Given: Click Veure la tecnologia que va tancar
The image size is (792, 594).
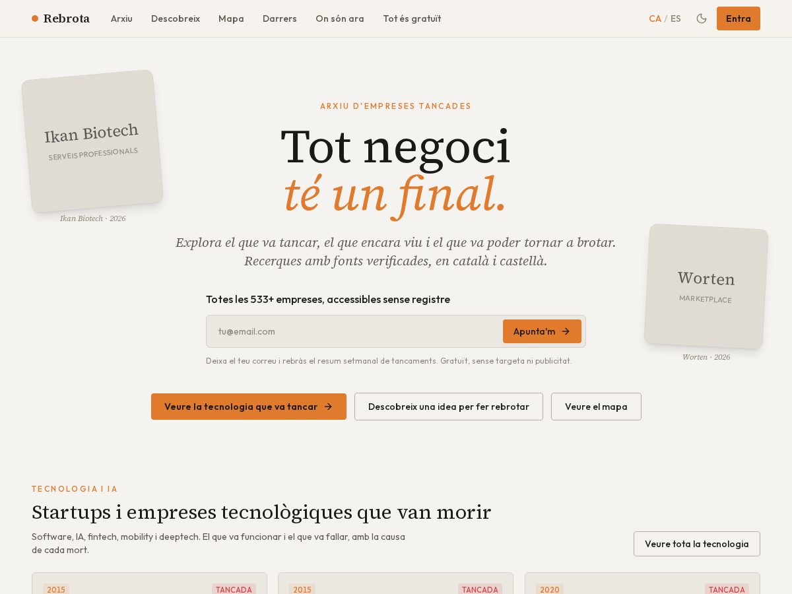Looking at the screenshot, I should click(x=249, y=407).
